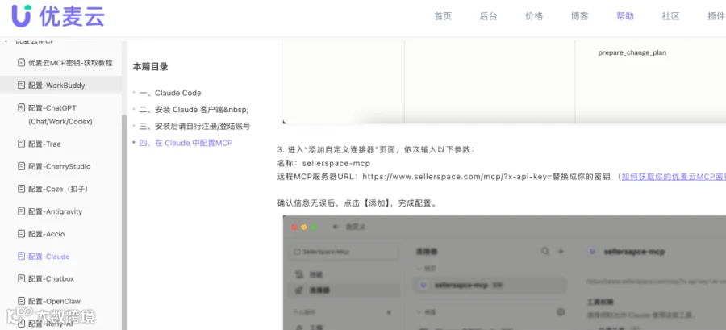Image resolution: width=726 pixels, height=330 pixels.
Task: Click the left sidebar scrollbar
Action: point(124,222)
